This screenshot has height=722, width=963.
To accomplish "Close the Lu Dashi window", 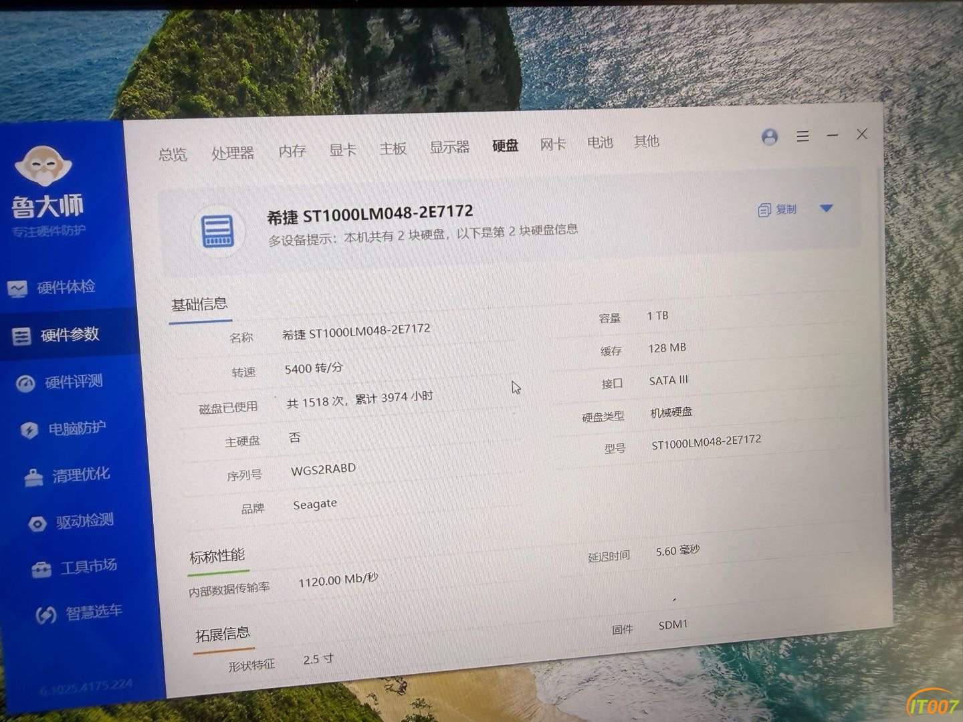I will tap(862, 134).
